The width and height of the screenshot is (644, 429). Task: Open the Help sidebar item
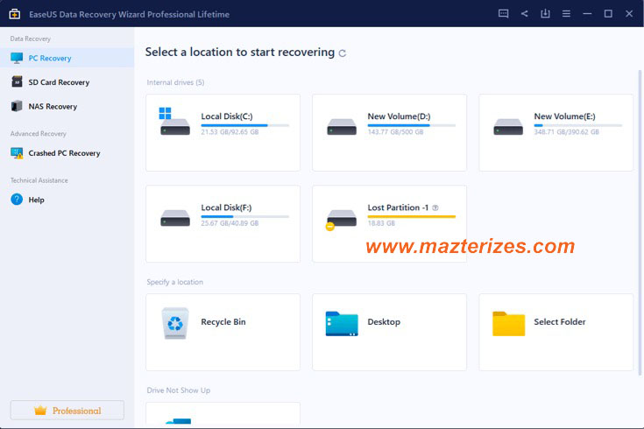[67, 200]
